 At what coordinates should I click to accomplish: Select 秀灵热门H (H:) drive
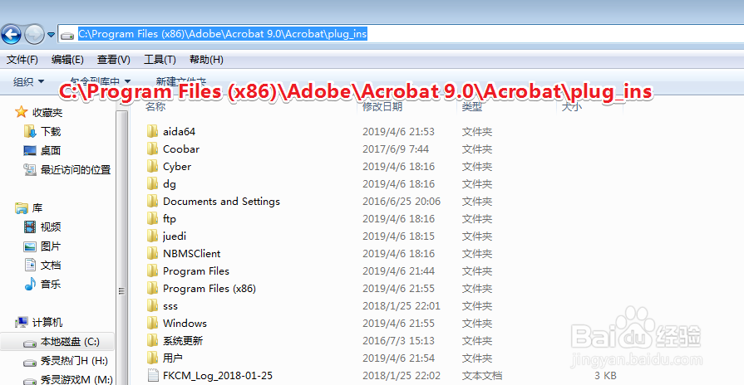tap(74, 361)
